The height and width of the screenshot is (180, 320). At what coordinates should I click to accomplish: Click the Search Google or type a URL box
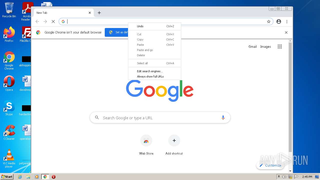[x=160, y=118]
